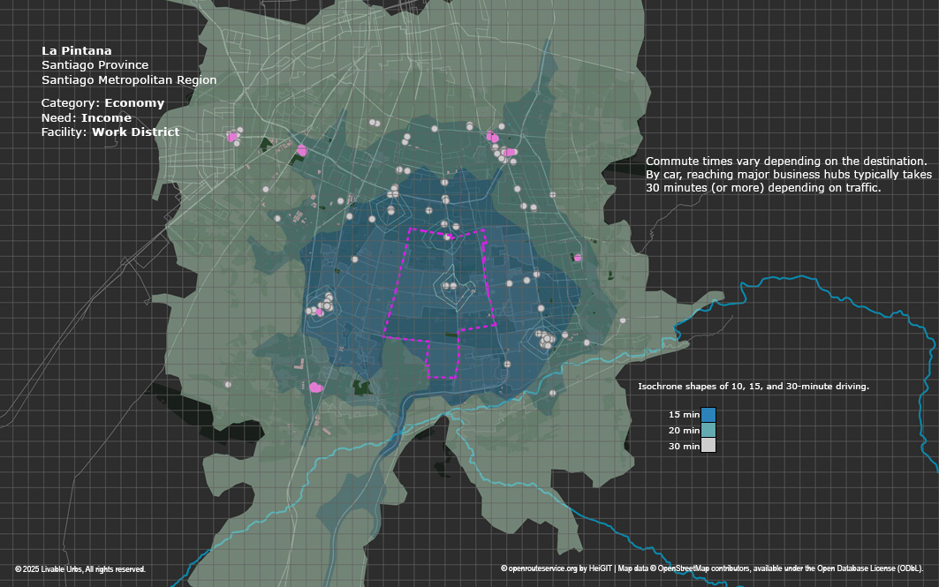
Task: Open the OpenStreetMap contributors link
Action: tap(697, 569)
